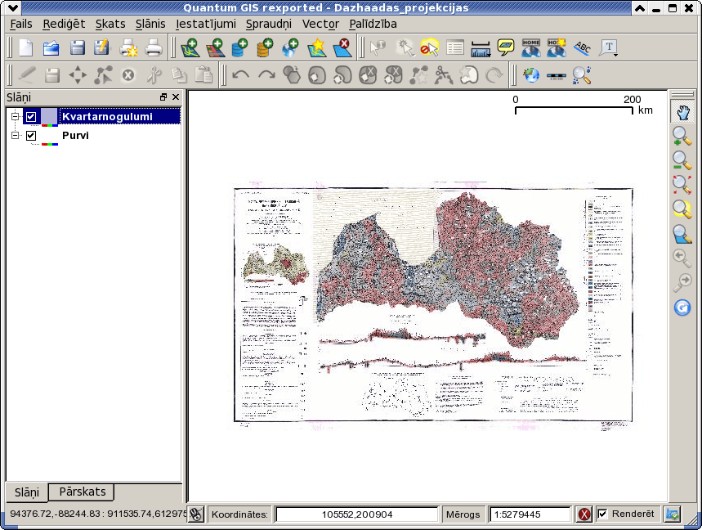Viewport: 702px width, 530px height.
Task: Open the Palīdzība menu
Action: click(x=373, y=24)
